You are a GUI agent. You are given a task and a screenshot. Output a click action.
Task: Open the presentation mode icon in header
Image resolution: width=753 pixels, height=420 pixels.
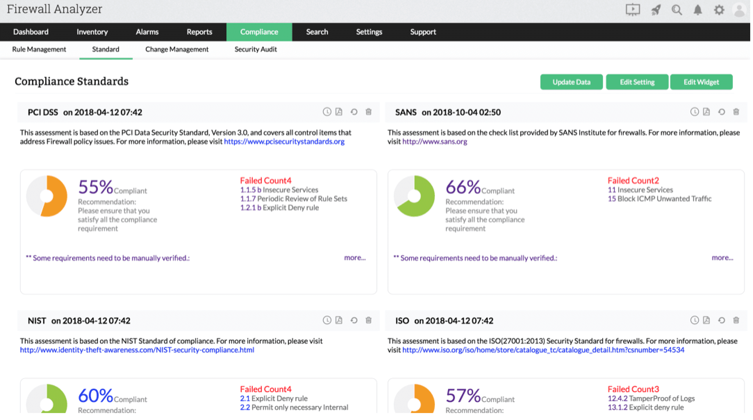pos(632,10)
